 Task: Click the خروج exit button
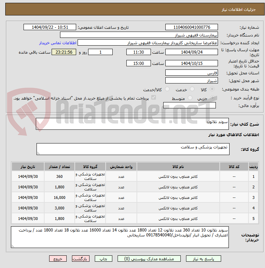pyautogui.click(x=58, y=259)
